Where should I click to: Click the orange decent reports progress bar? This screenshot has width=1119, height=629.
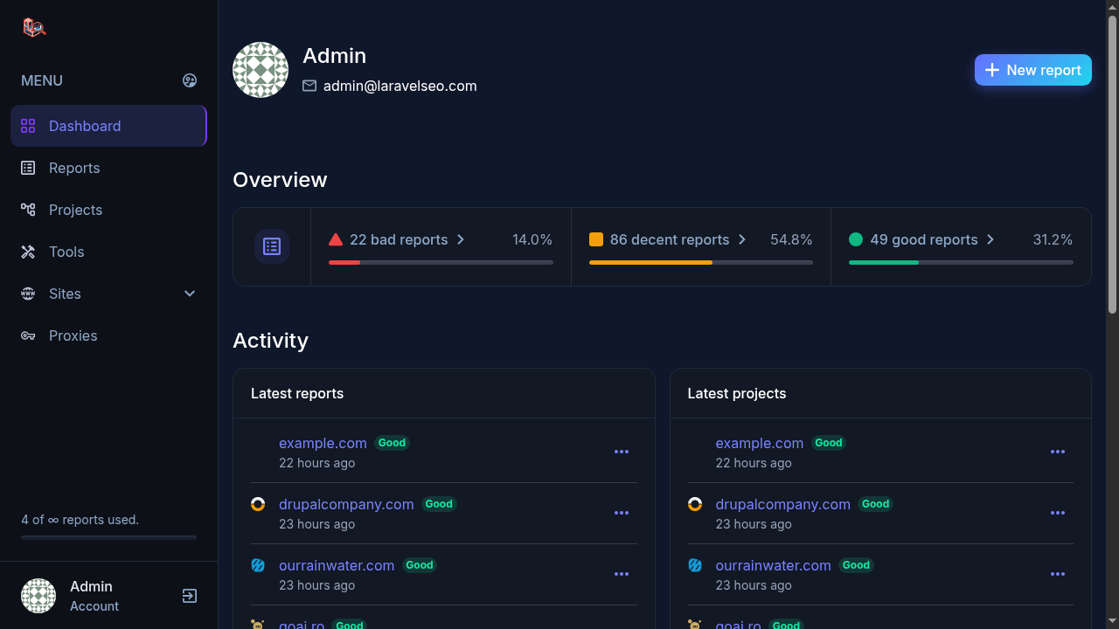701,262
